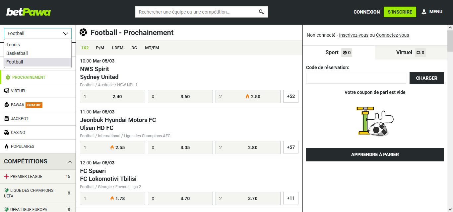
Task: Click the betPawa logo
Action: click(29, 12)
